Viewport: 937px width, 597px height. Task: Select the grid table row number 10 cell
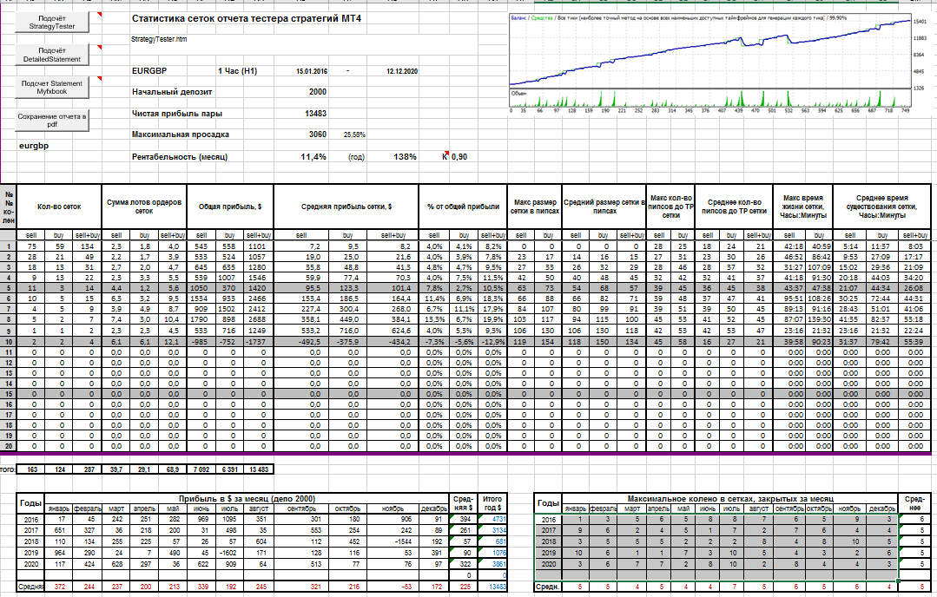pyautogui.click(x=9, y=342)
